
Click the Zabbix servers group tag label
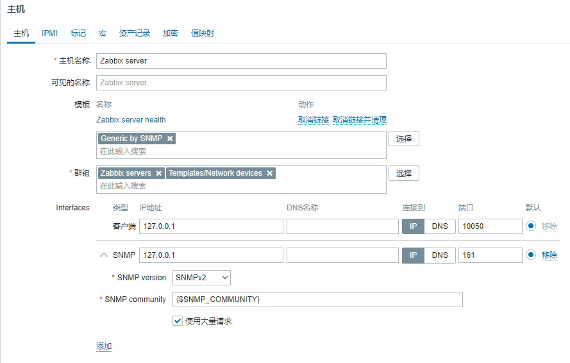[126, 173]
